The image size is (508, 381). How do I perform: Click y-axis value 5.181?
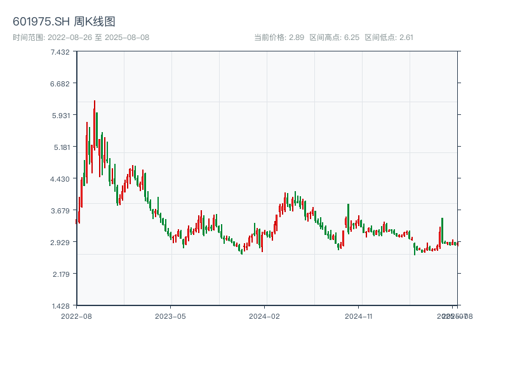pos(62,147)
